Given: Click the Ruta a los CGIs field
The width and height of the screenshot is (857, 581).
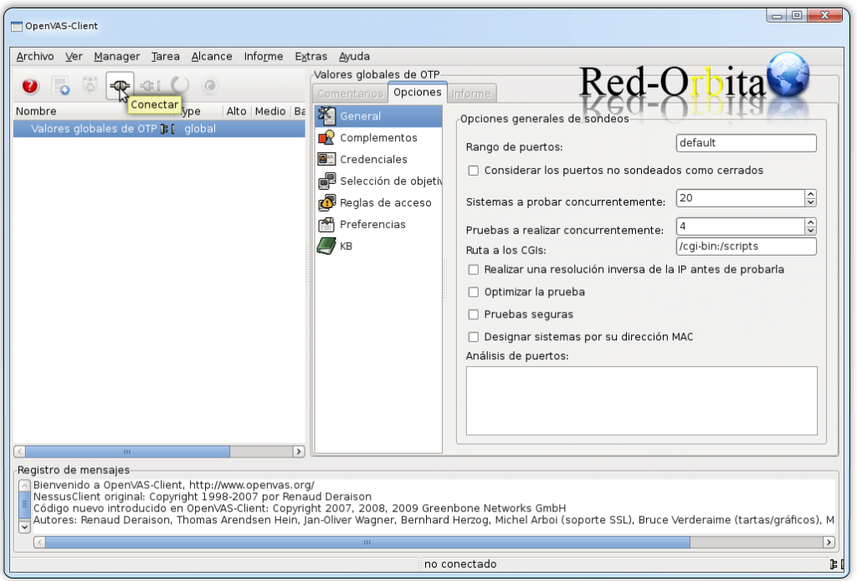Looking at the screenshot, I should click(746, 247).
